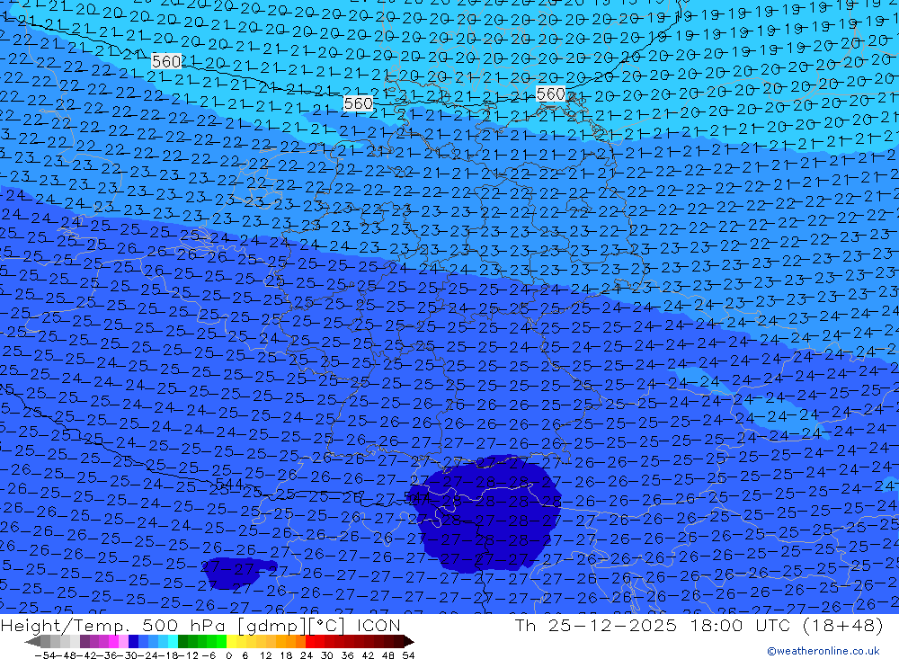This screenshot has width=899, height=659.
Task: Click the large dark blue cold pool region
Action: [x=487, y=516]
